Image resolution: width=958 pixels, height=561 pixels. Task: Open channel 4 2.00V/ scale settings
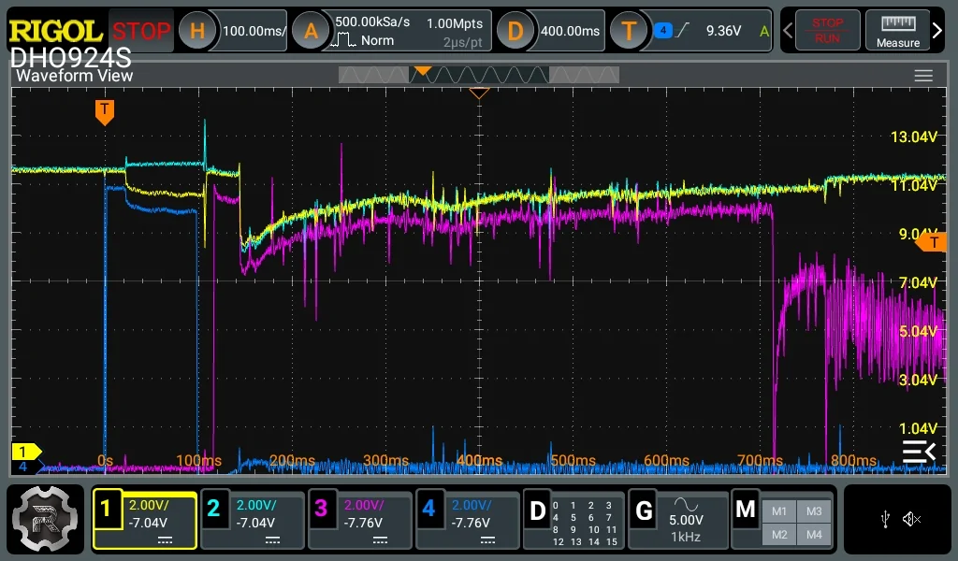click(472, 506)
